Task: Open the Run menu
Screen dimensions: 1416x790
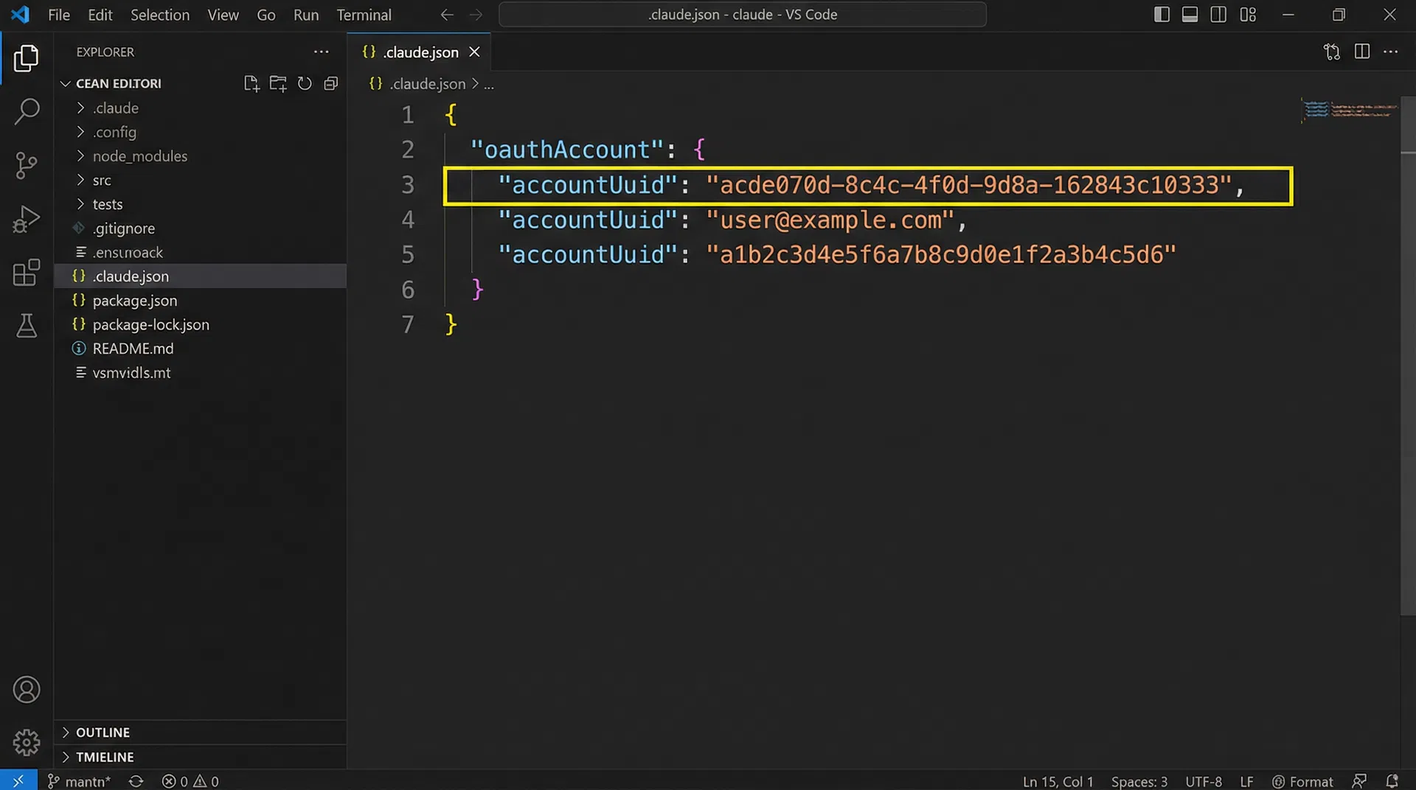Action: (306, 15)
